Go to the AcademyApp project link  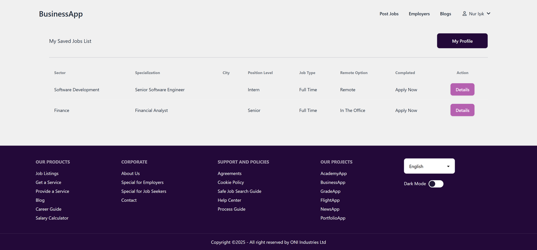[333, 174]
